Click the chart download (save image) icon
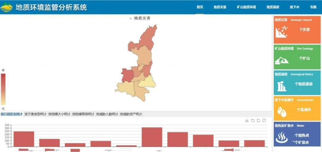This screenshot has width=322, height=152. click(247, 120)
